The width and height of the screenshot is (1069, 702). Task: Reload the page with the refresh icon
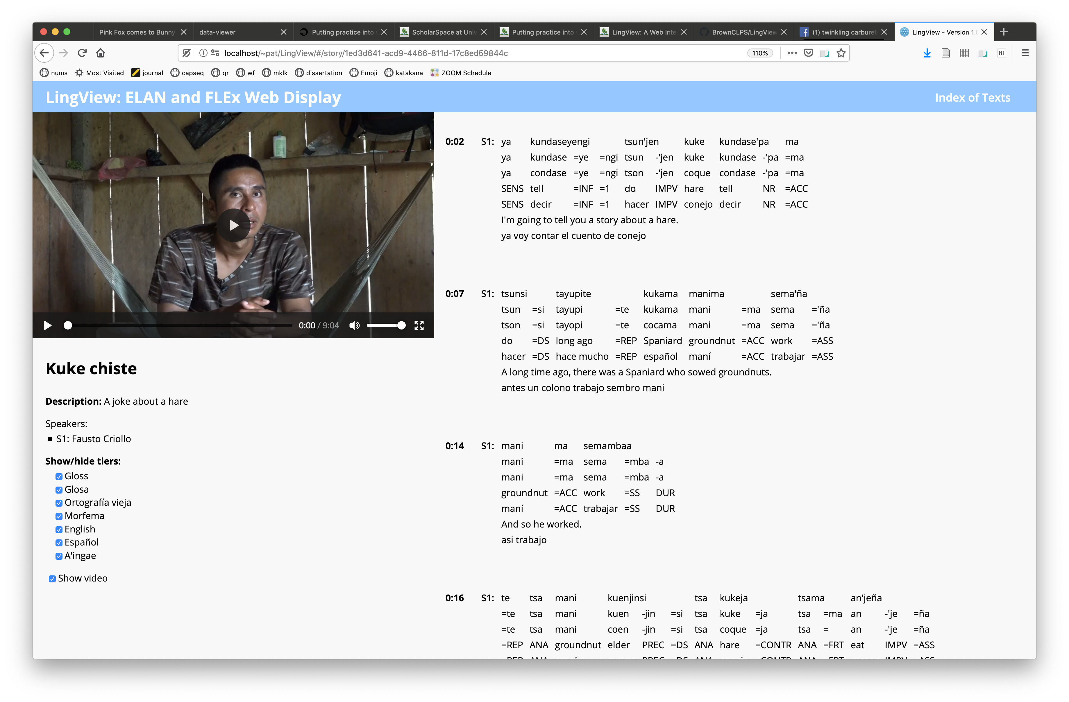click(x=82, y=53)
